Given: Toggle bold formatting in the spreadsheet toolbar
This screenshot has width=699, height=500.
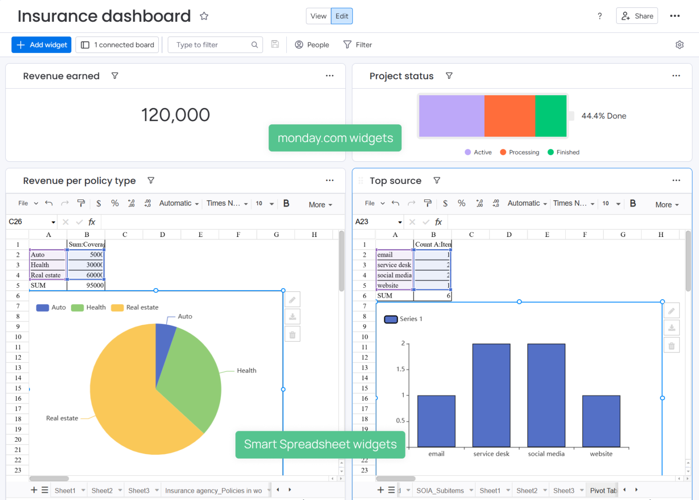Looking at the screenshot, I should 286,203.
